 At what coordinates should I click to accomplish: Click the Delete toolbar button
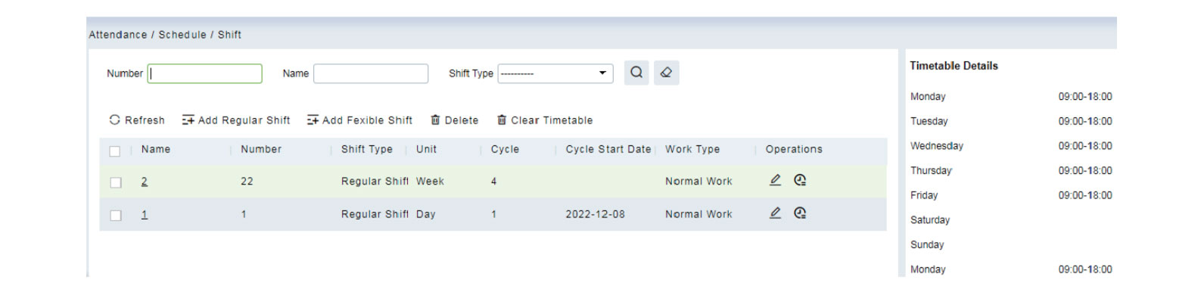point(454,120)
